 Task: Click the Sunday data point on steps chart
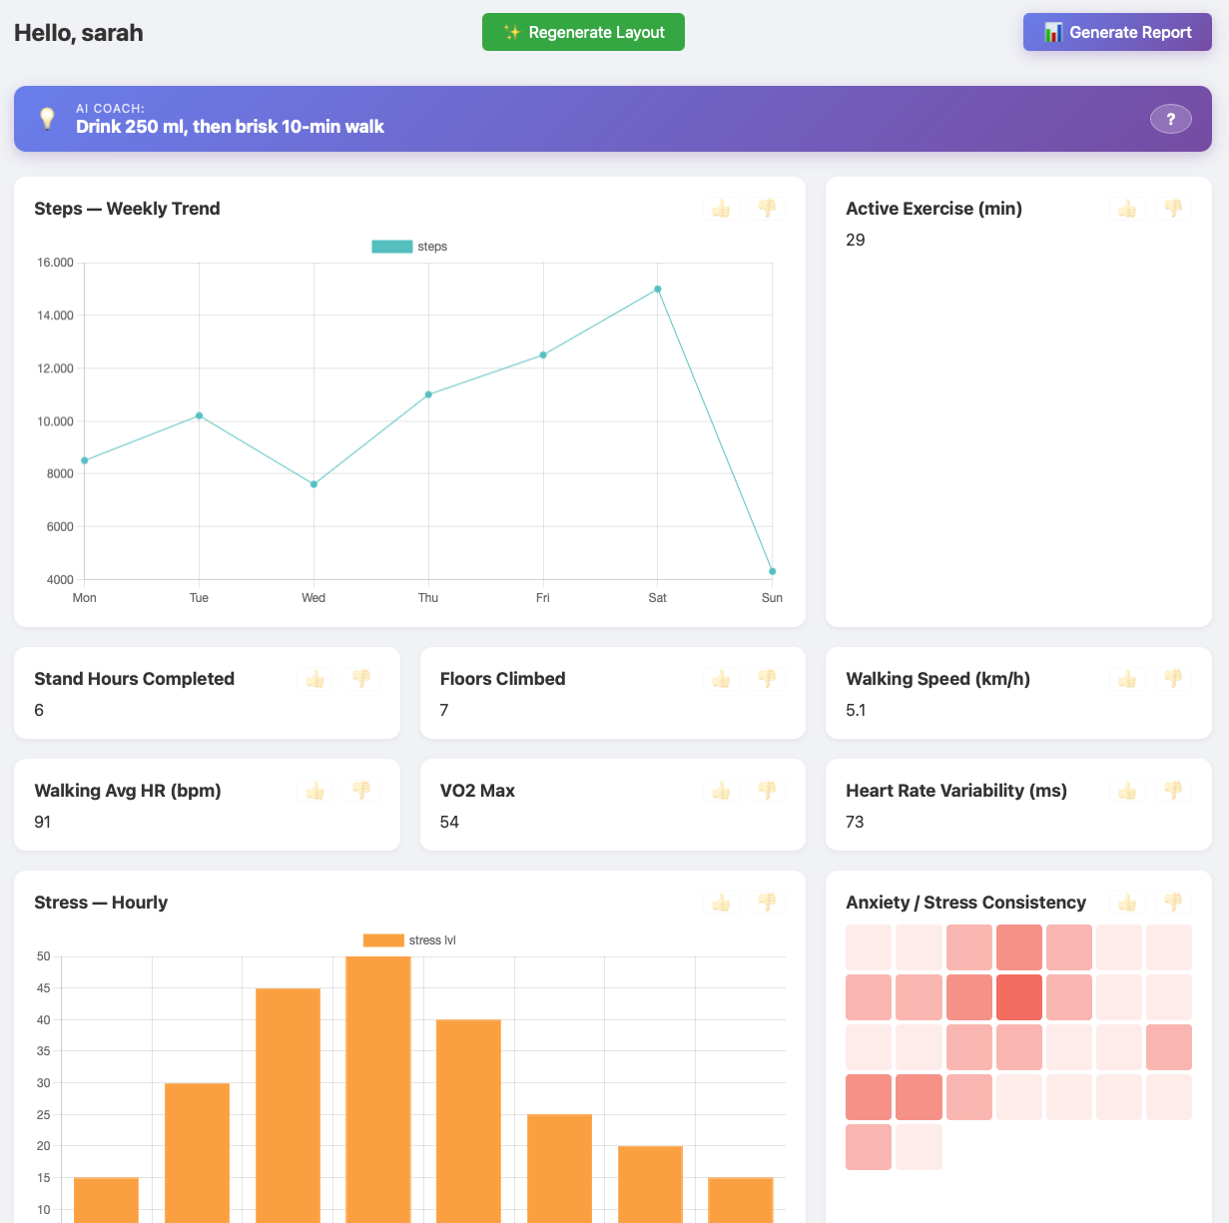pos(773,572)
